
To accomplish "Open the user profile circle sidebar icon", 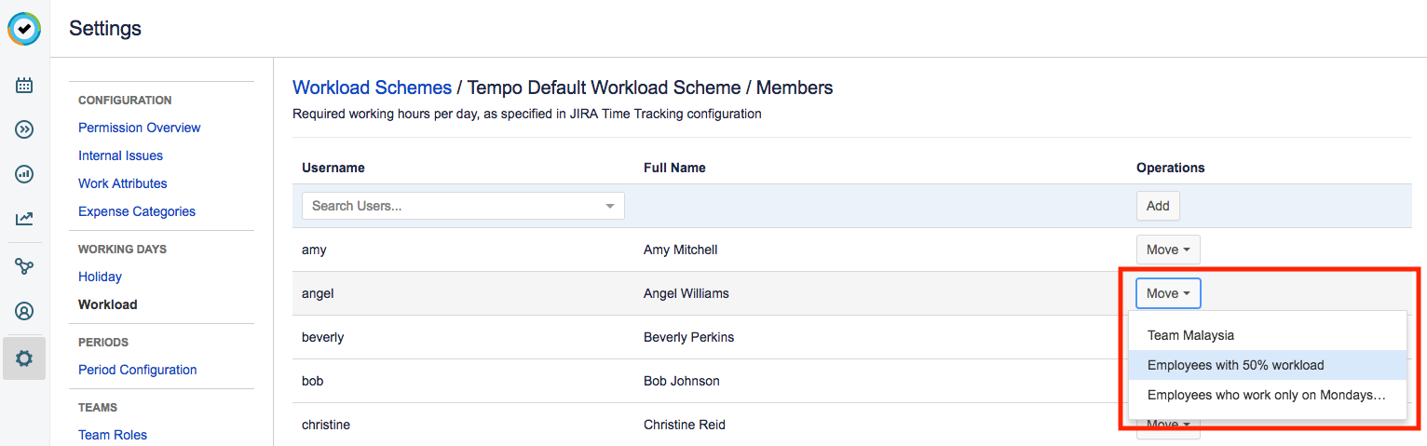I will [24, 311].
